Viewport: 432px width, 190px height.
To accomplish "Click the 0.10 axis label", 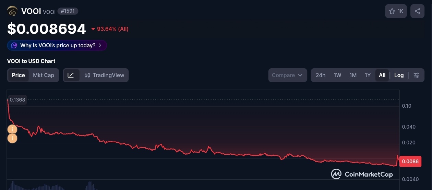I will [407, 106].
